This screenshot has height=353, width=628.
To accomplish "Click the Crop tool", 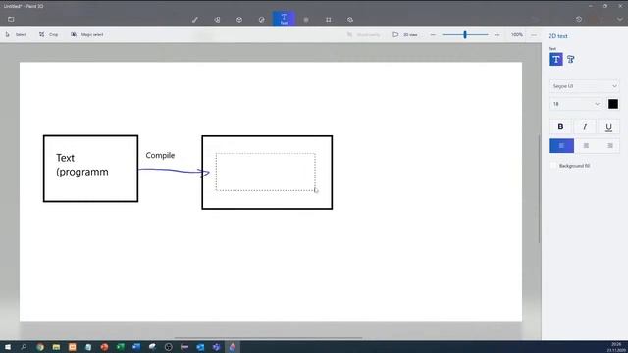I will (48, 35).
